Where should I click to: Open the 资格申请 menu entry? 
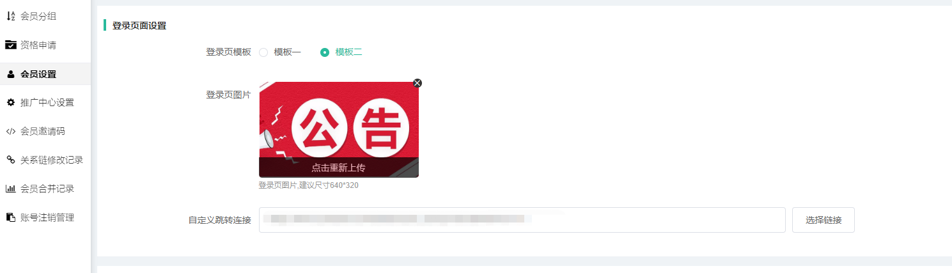pyautogui.click(x=38, y=45)
